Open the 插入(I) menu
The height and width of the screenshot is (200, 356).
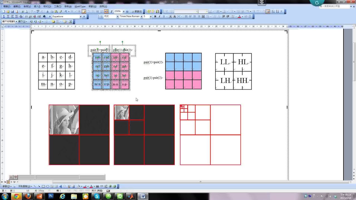[37, 6]
